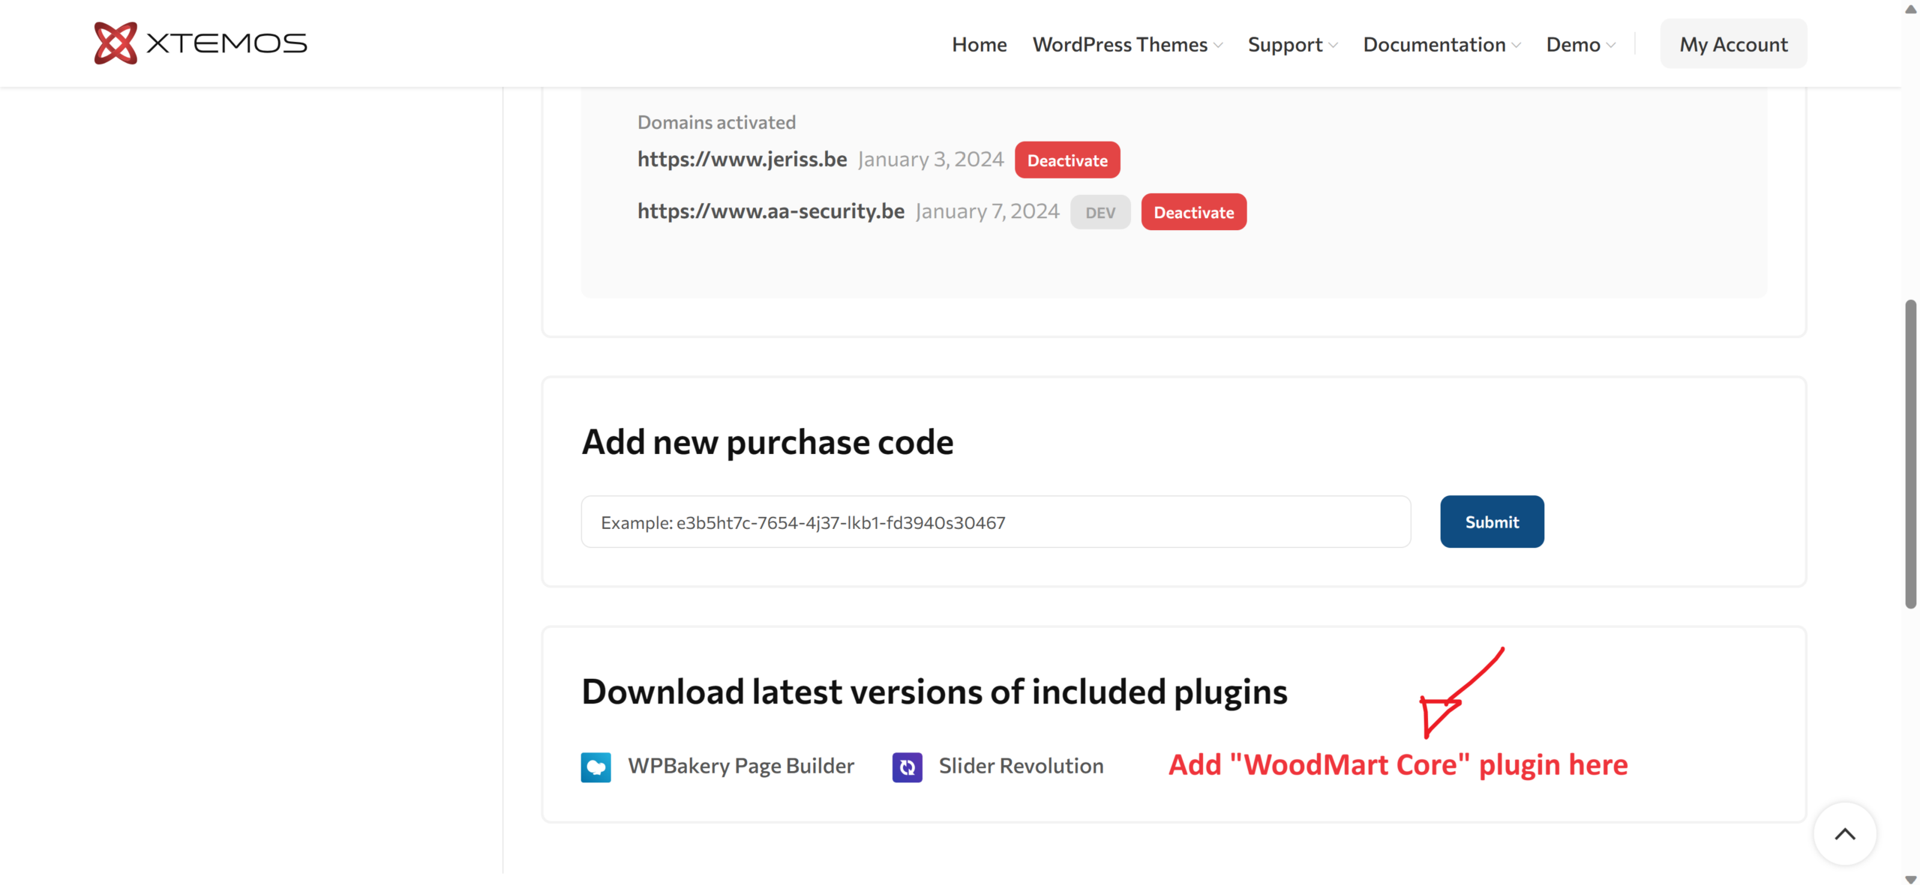Click the scroll-to-top arrow button

pos(1844,833)
